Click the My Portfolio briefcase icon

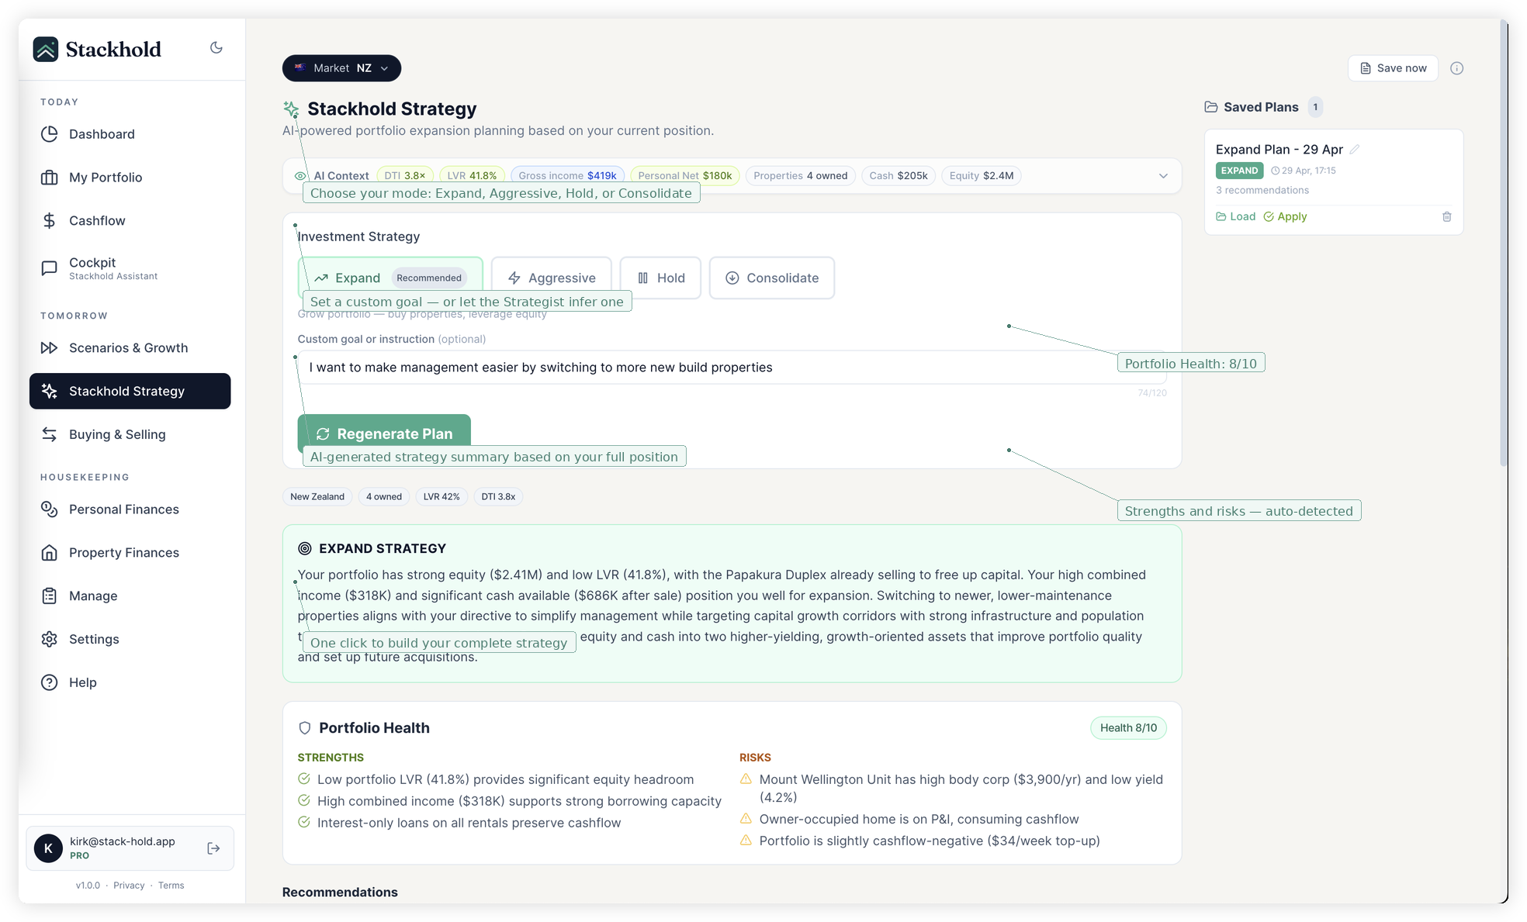50,178
